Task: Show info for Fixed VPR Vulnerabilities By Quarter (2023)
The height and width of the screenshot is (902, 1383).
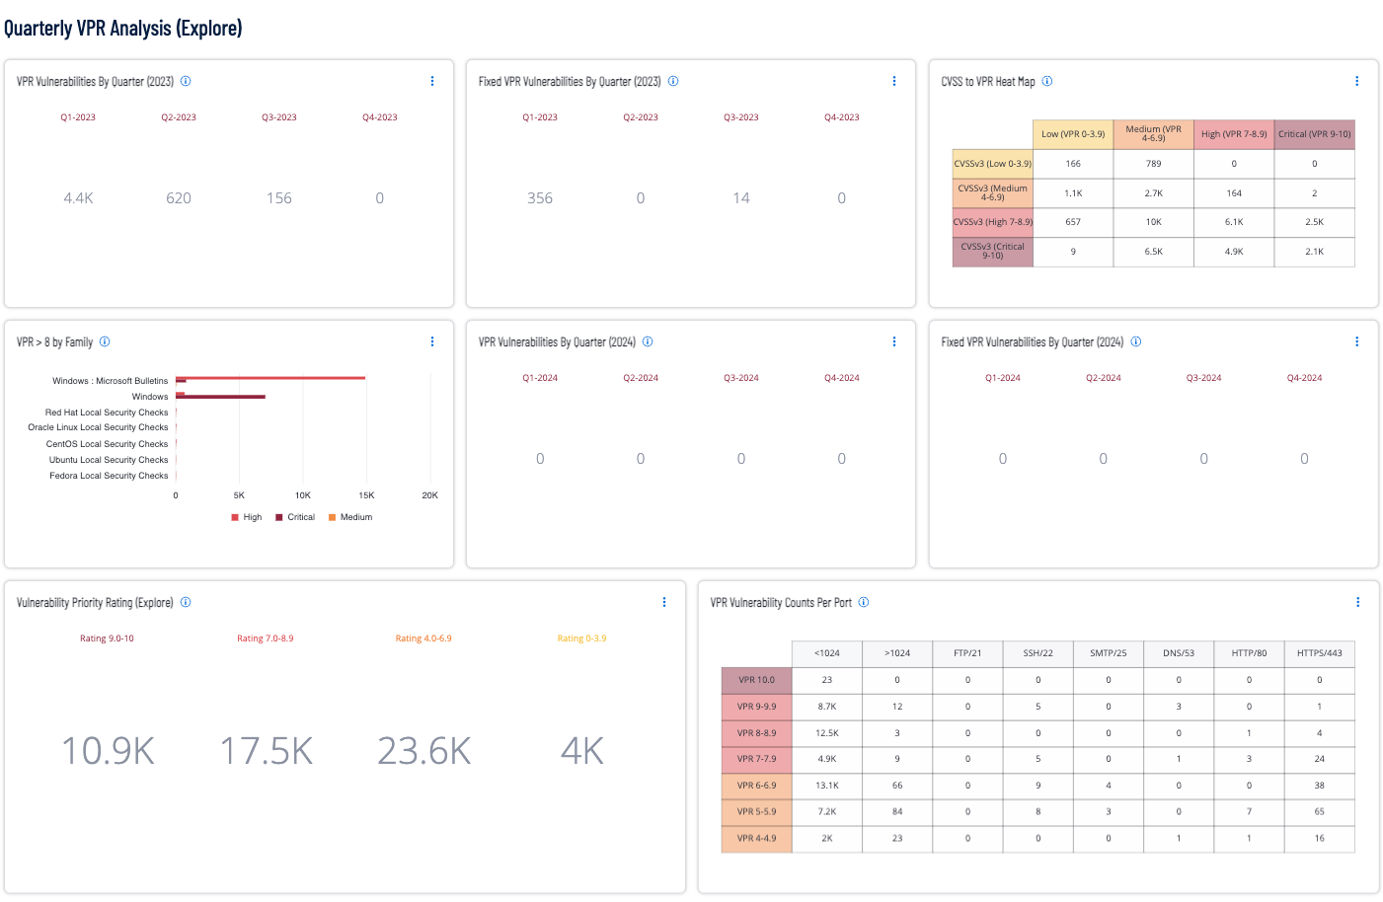Action: tap(673, 82)
